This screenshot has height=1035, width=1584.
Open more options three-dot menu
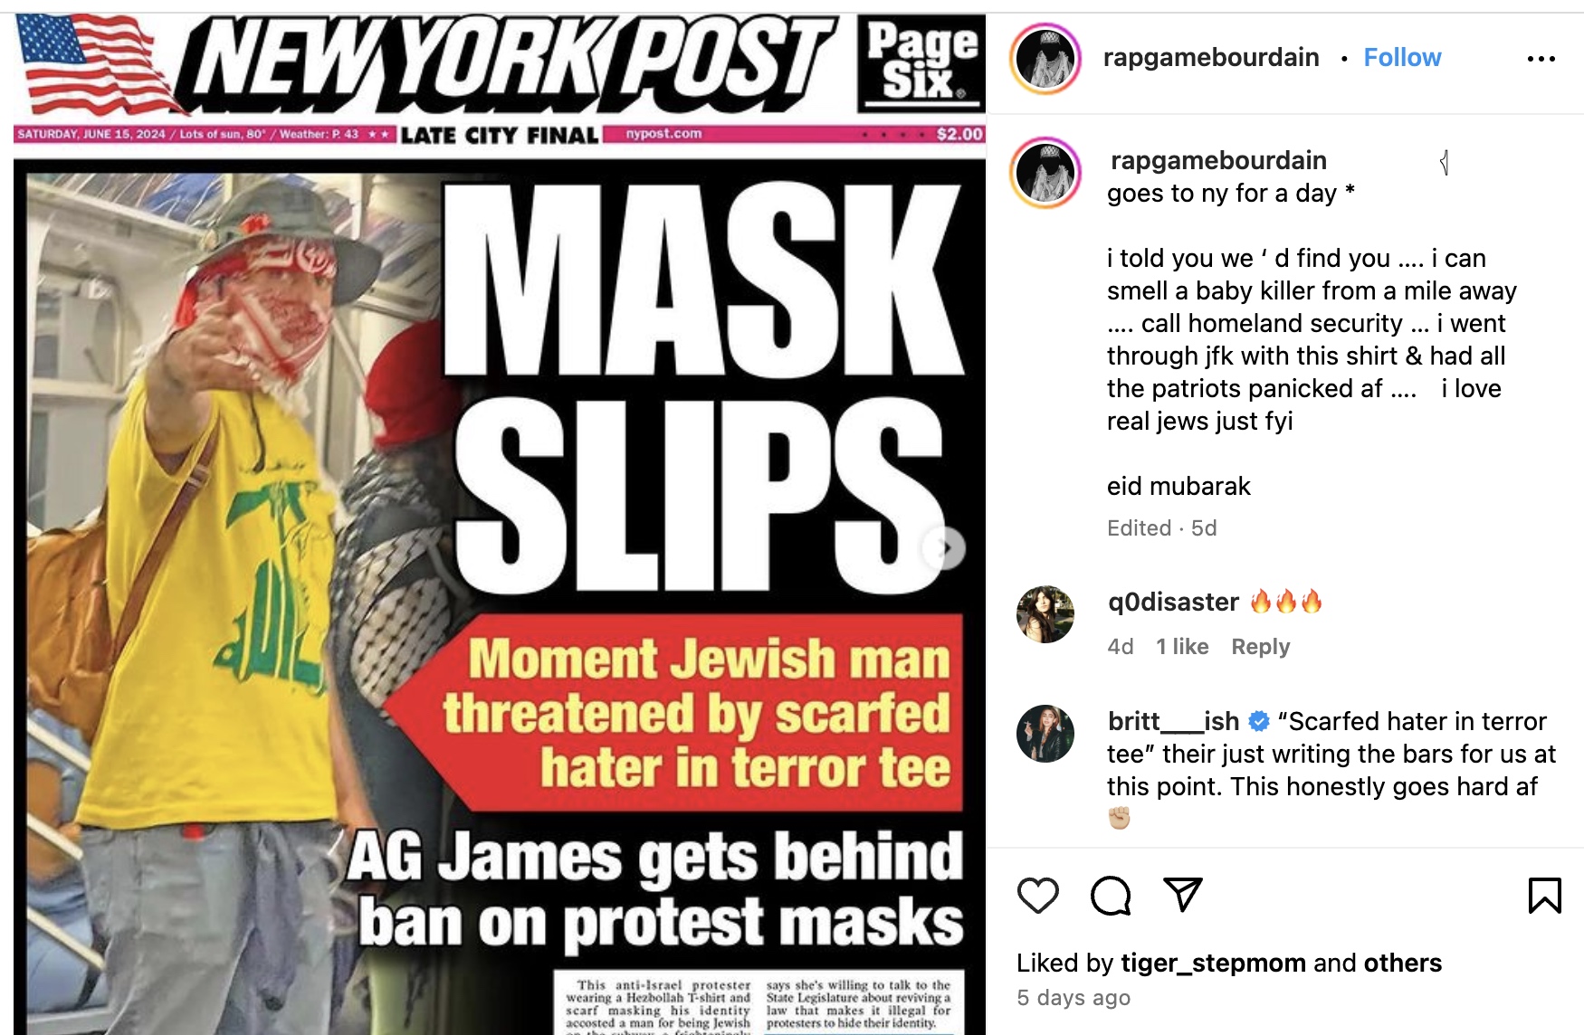pyautogui.click(x=1541, y=59)
